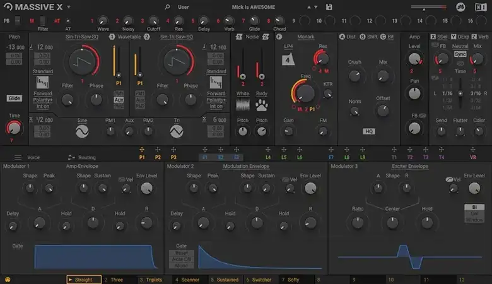
Task: Open the Modulation Envelope type menu
Action: [246, 166]
